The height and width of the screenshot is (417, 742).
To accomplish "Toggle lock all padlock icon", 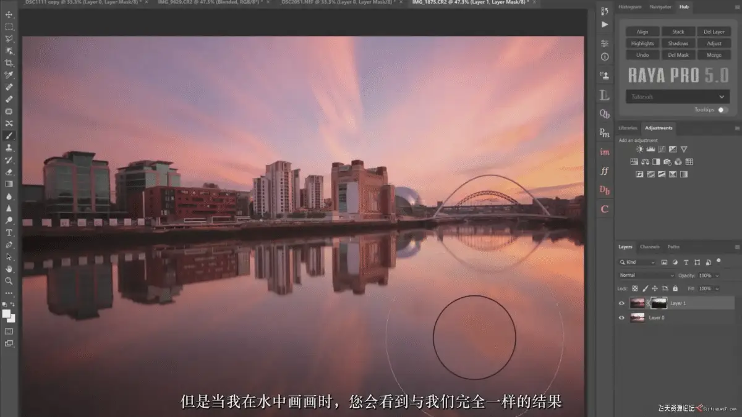I will click(675, 289).
